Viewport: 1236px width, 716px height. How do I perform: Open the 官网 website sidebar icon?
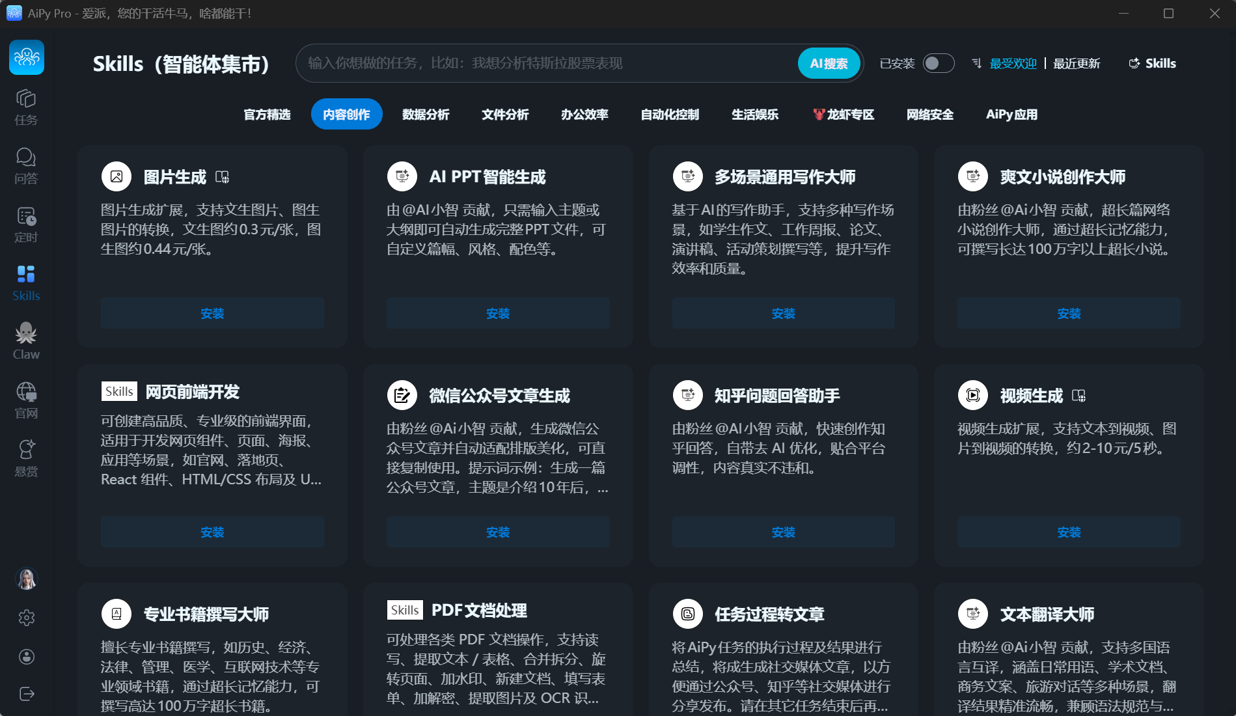(26, 400)
